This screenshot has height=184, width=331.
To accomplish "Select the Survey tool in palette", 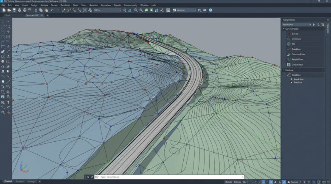I will 305,34.
